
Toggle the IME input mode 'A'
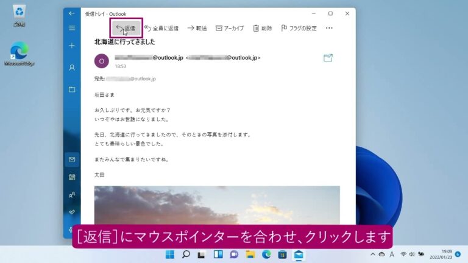(x=392, y=254)
